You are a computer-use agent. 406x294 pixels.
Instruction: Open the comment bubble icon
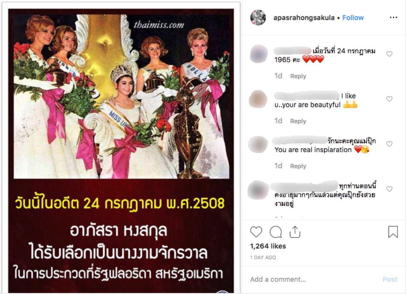275,232
